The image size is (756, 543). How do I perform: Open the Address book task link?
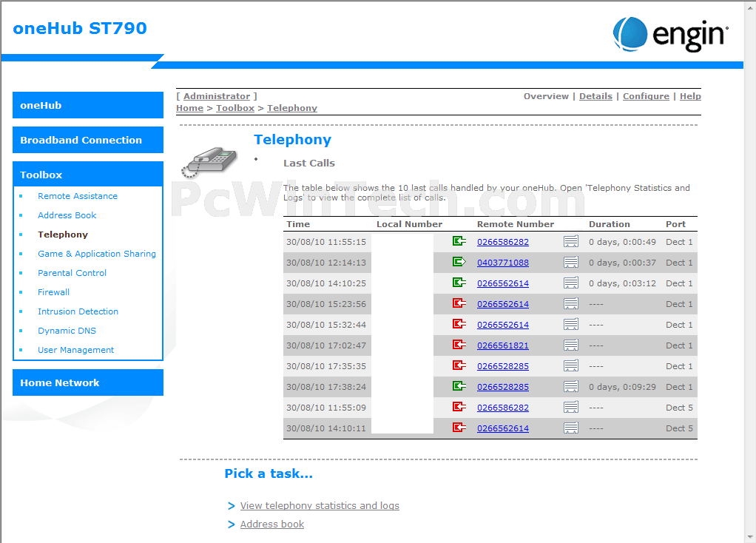click(272, 525)
